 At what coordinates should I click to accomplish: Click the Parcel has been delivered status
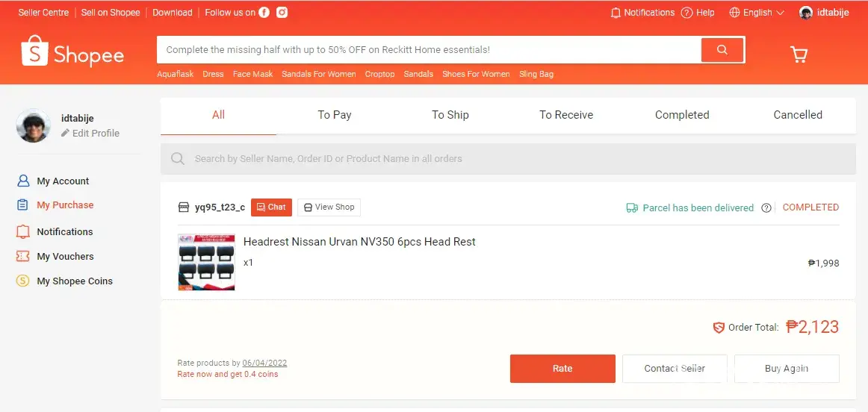(x=698, y=208)
